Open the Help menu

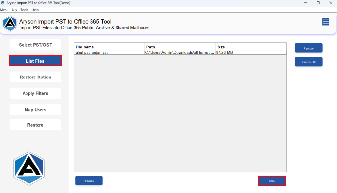(35, 10)
